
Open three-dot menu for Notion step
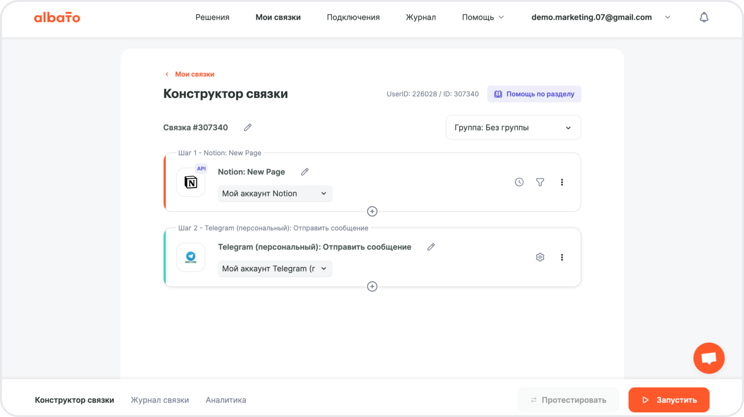tap(562, 182)
